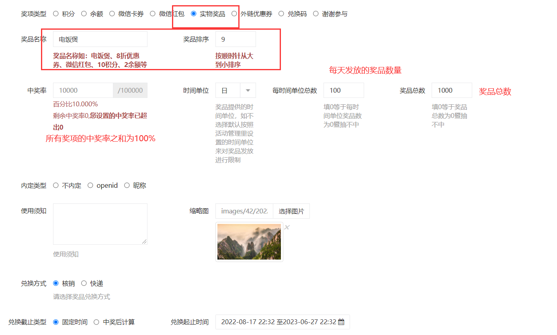Screen dimensions: 557x335
Task: Choose 外链优惠券 prize type
Action: coord(234,14)
